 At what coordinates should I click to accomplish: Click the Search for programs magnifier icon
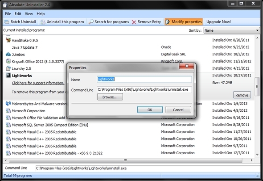[91, 22]
